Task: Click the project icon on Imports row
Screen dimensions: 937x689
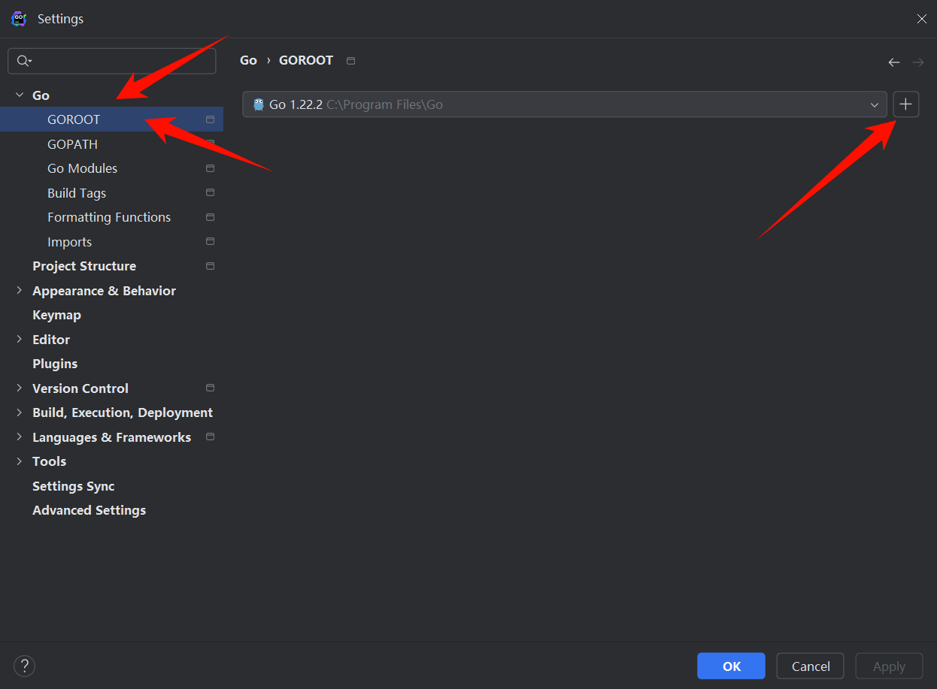Action: pos(210,241)
